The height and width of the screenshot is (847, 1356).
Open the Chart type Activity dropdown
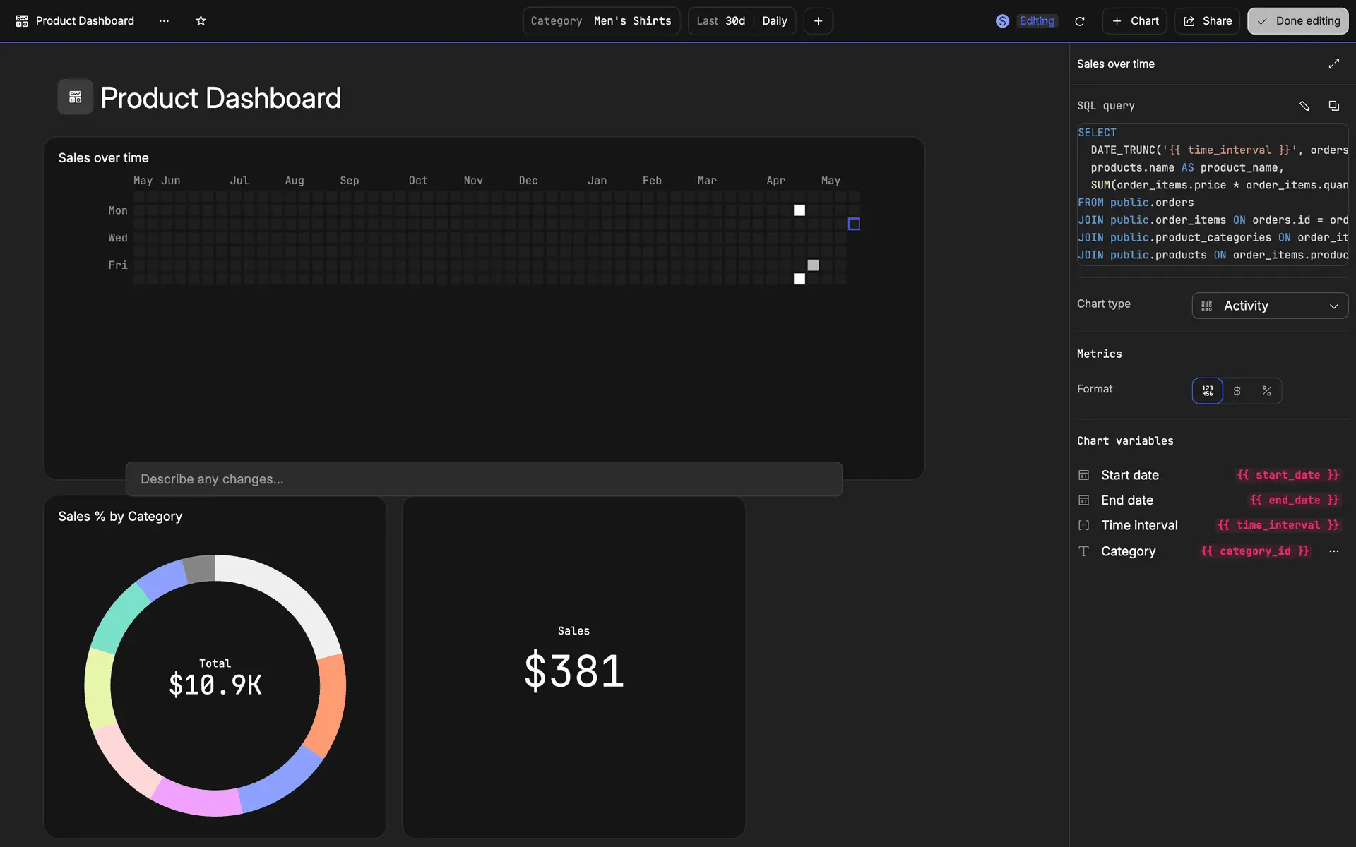1269,306
